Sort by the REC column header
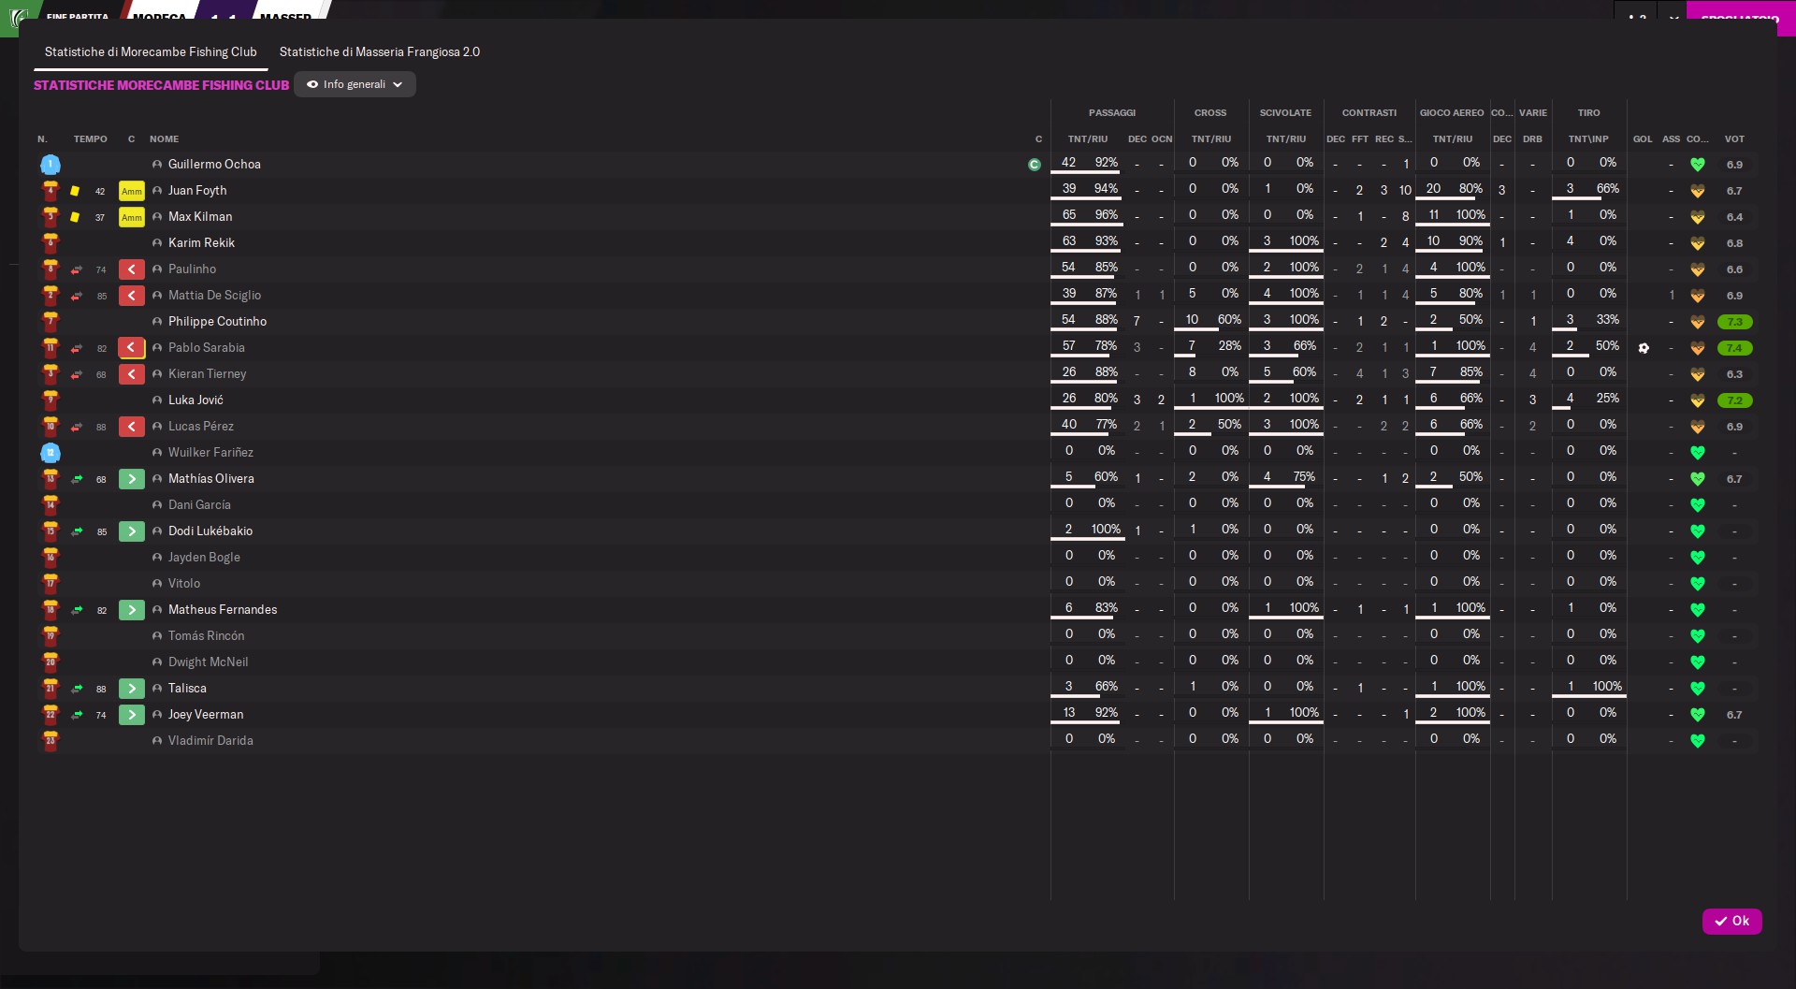The width and height of the screenshot is (1796, 989). click(1384, 139)
